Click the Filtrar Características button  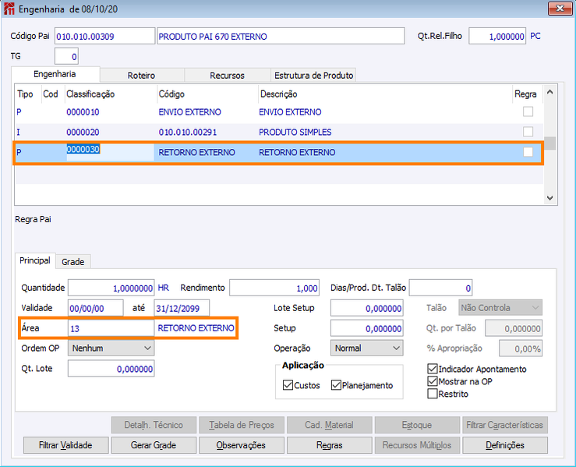coord(505,425)
